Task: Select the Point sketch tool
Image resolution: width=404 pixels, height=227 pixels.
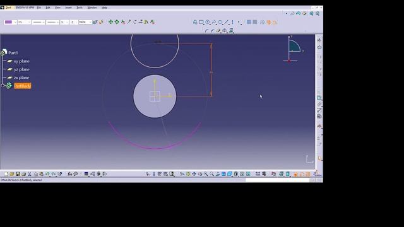Action: pos(239,23)
